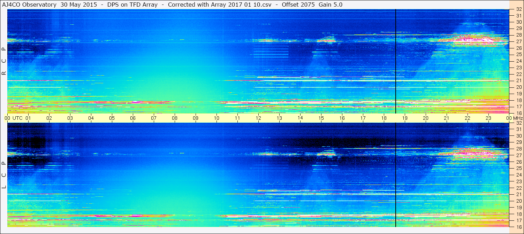
Task: Click the 'R C P' vertical panel label
Action: (4, 61)
